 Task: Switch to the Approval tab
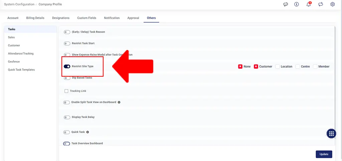pyautogui.click(x=133, y=18)
